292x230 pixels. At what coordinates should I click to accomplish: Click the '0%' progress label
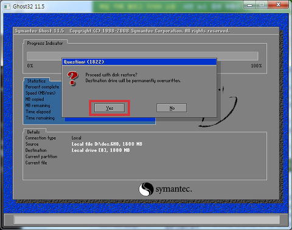point(30,66)
